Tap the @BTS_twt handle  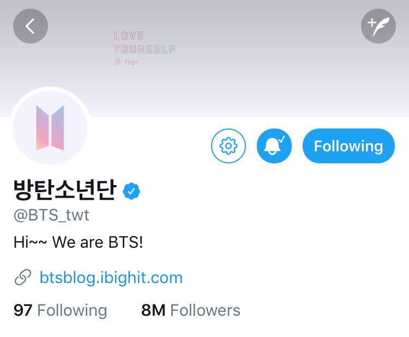[51, 215]
